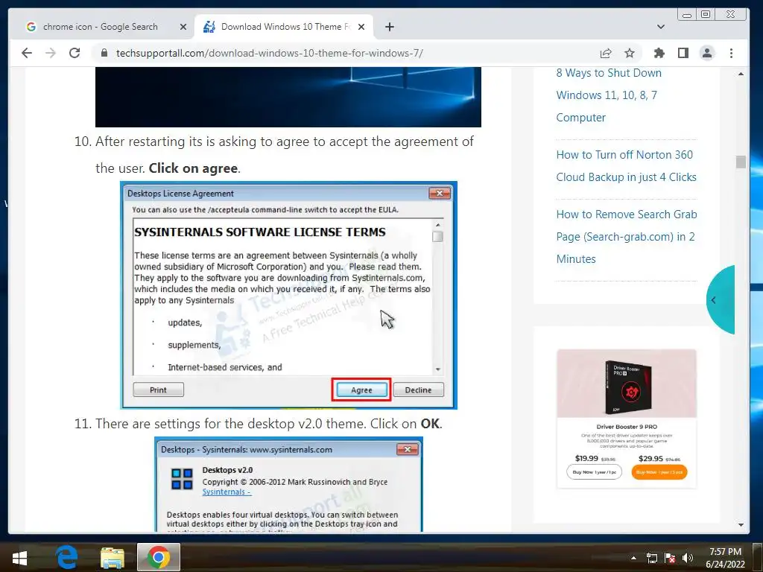The width and height of the screenshot is (763, 572).
Task: Click the page scrollbar down arrow
Action: (741, 525)
